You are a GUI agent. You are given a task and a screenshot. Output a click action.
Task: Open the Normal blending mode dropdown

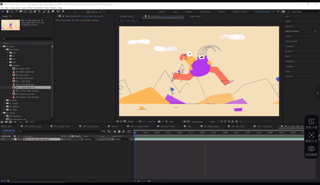(x=90, y=139)
